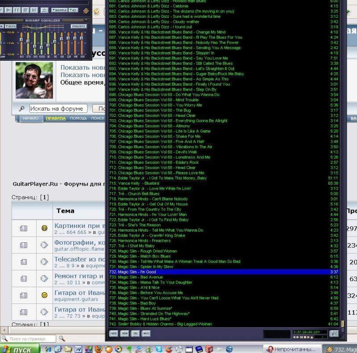Viewport: 357px width, 353px height.
Task: Open playlist MISC menu button
Action: click(146, 333)
